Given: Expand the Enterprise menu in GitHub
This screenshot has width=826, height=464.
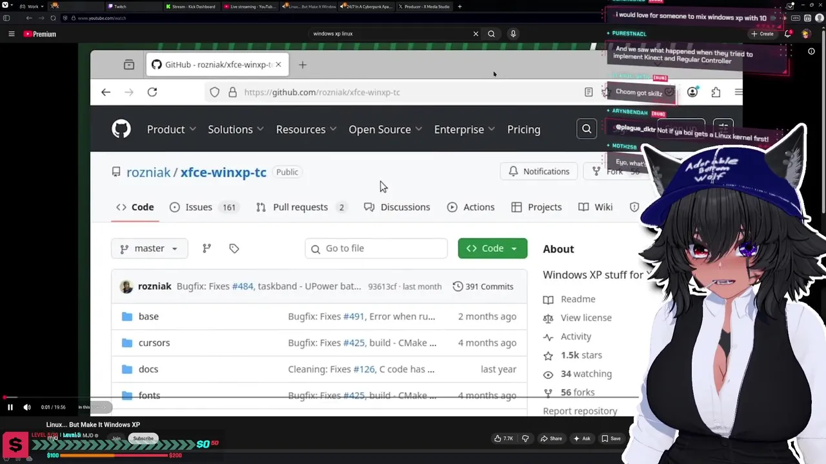Looking at the screenshot, I should (x=464, y=130).
